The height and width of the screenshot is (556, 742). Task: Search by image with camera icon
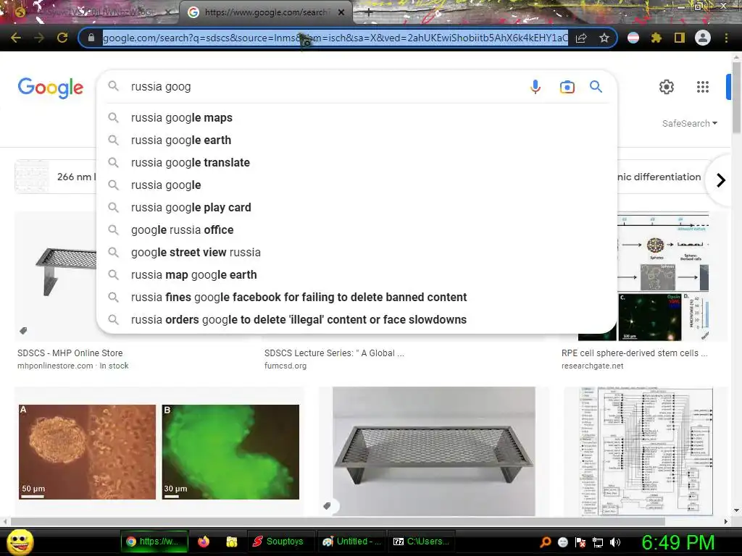[x=567, y=87]
